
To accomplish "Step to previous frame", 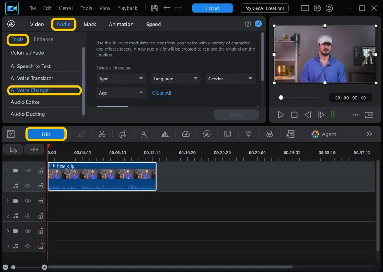I will [x=308, y=115].
